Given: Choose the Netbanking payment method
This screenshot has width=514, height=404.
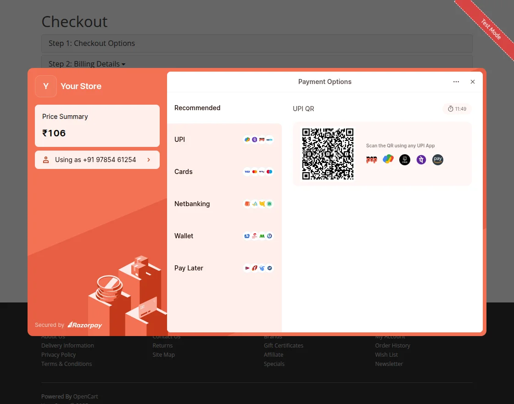Looking at the screenshot, I should click(x=225, y=204).
